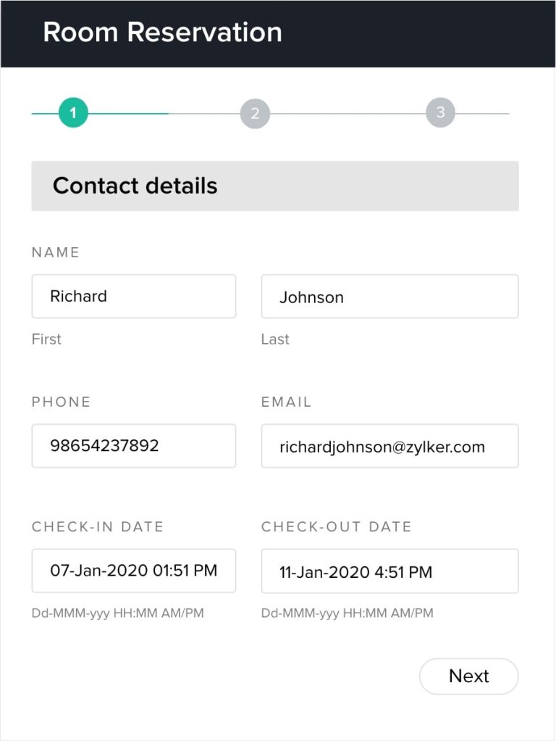556x741 pixels.
Task: Focus the Last name field with Johnson
Action: (389, 297)
